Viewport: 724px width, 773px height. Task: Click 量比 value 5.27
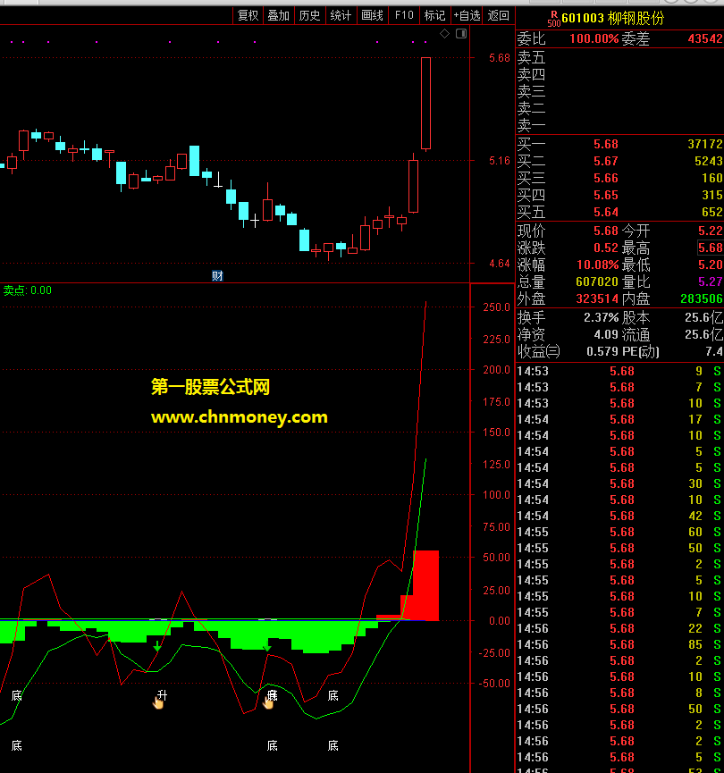(x=711, y=281)
